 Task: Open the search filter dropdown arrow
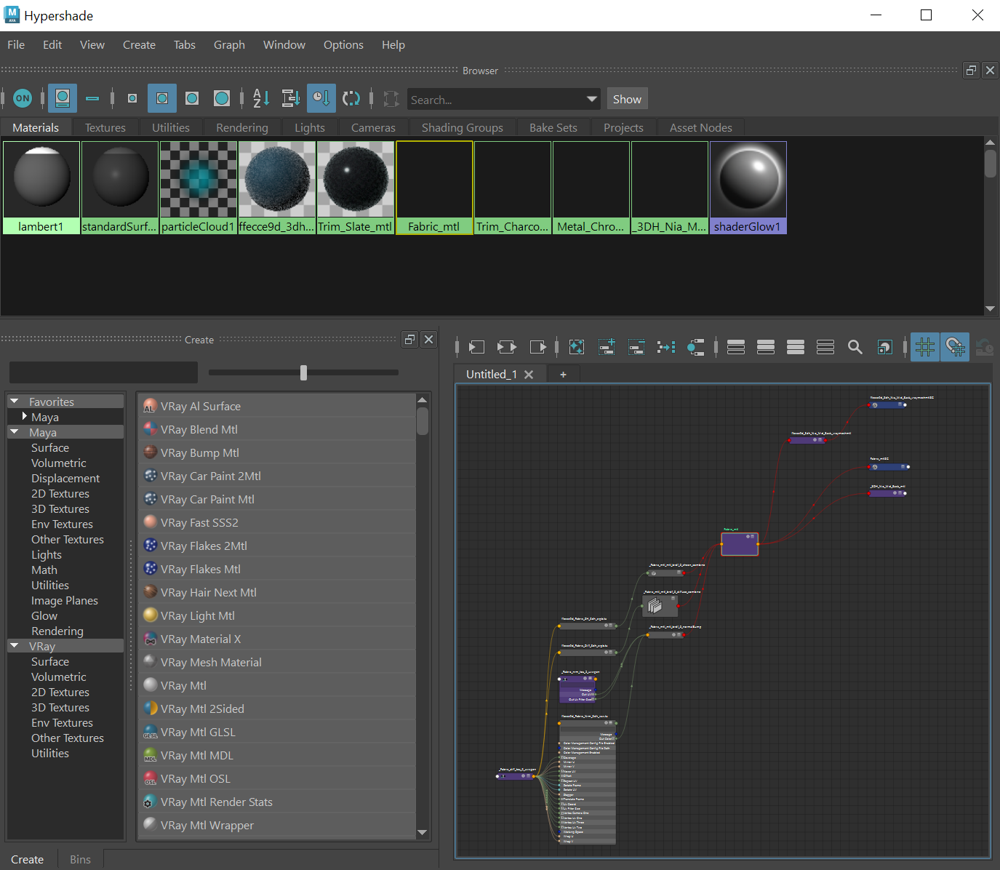(x=591, y=99)
